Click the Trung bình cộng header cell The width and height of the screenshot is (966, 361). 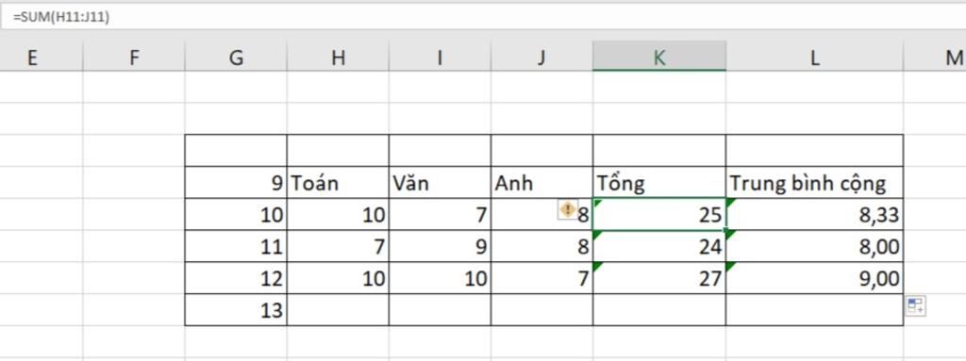814,182
